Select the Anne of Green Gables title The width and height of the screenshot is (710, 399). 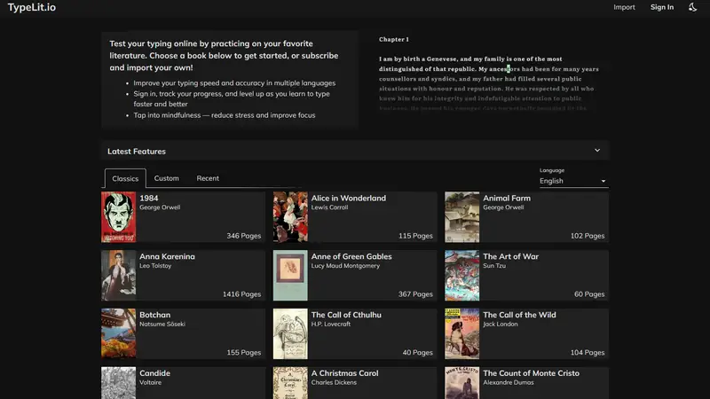coord(351,256)
